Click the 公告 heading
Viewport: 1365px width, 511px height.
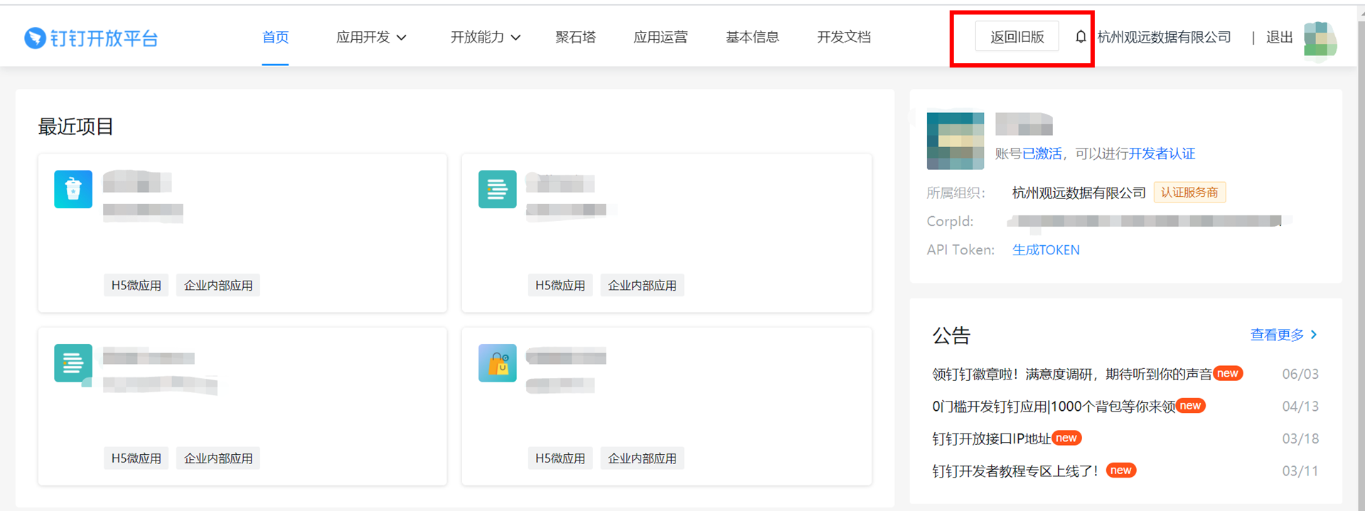951,335
